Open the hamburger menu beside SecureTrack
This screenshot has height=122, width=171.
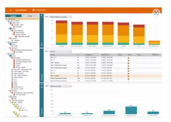click(11, 10)
